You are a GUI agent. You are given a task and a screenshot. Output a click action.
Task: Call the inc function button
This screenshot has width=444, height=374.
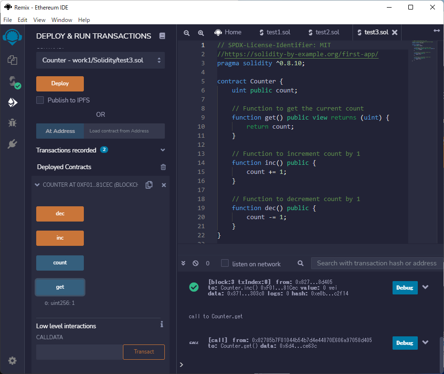(x=60, y=238)
